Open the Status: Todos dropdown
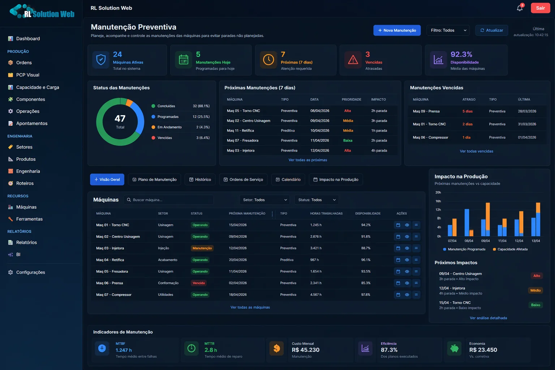 click(x=317, y=200)
